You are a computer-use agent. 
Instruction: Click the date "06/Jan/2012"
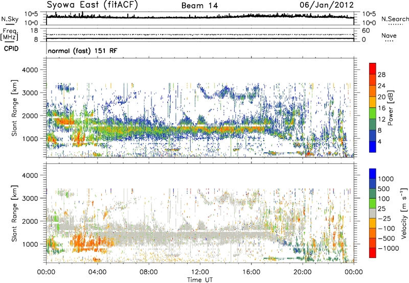tap(327, 5)
